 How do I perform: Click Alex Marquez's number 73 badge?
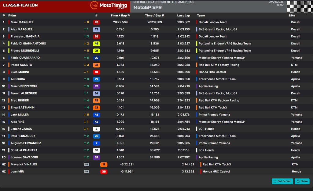point(96,29)
